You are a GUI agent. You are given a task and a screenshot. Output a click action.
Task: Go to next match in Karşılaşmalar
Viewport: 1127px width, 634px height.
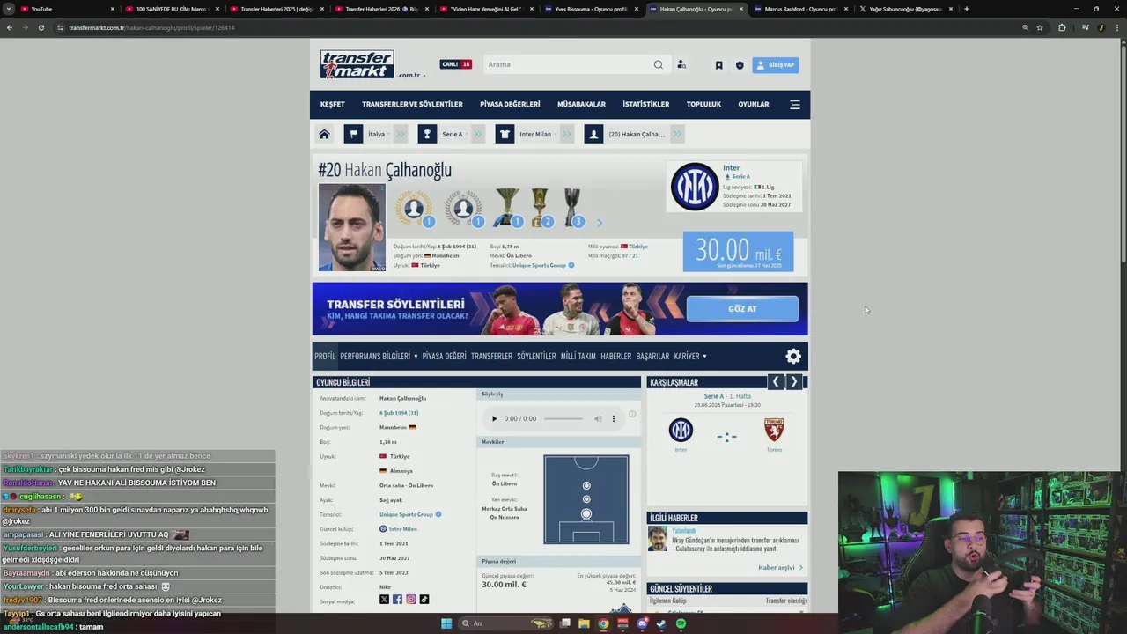coord(794,381)
